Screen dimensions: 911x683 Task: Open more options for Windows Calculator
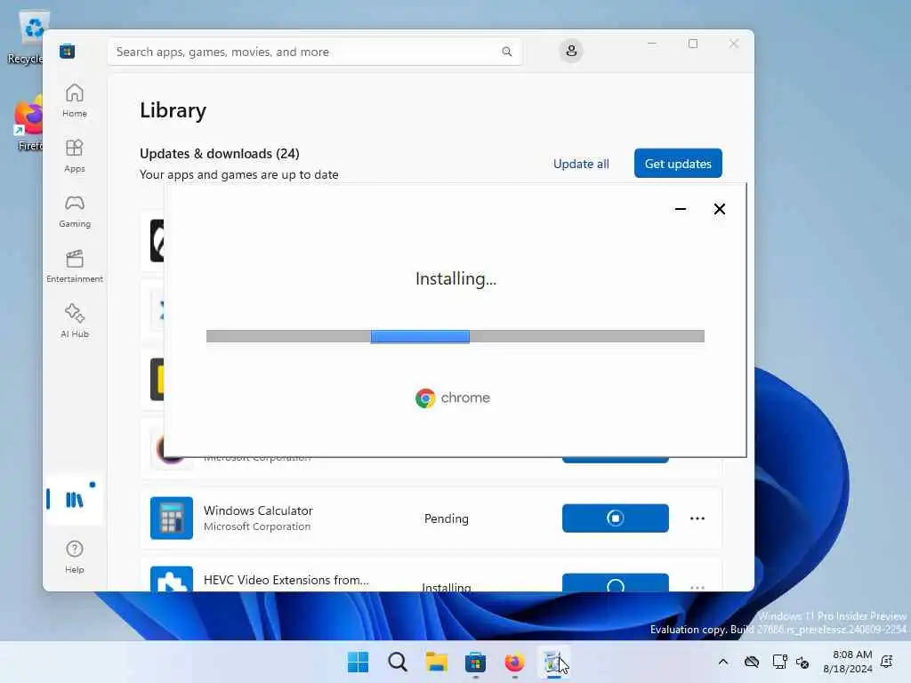697,518
